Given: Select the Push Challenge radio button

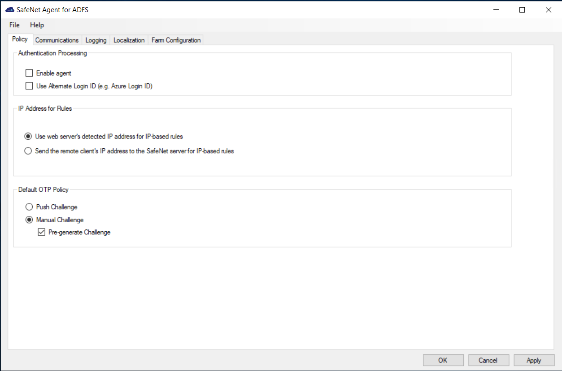Looking at the screenshot, I should pos(29,207).
